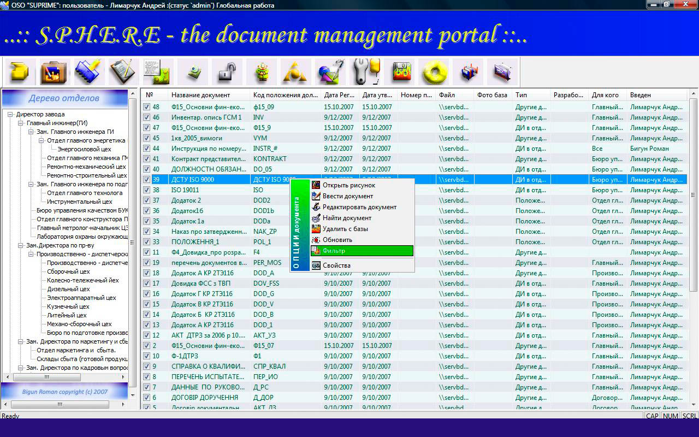Select Инструментальный цех in the tree
699x437 pixels.
click(x=80, y=202)
